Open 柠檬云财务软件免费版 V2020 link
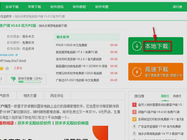The width and height of the screenshot is (187, 140). (x=79, y=73)
